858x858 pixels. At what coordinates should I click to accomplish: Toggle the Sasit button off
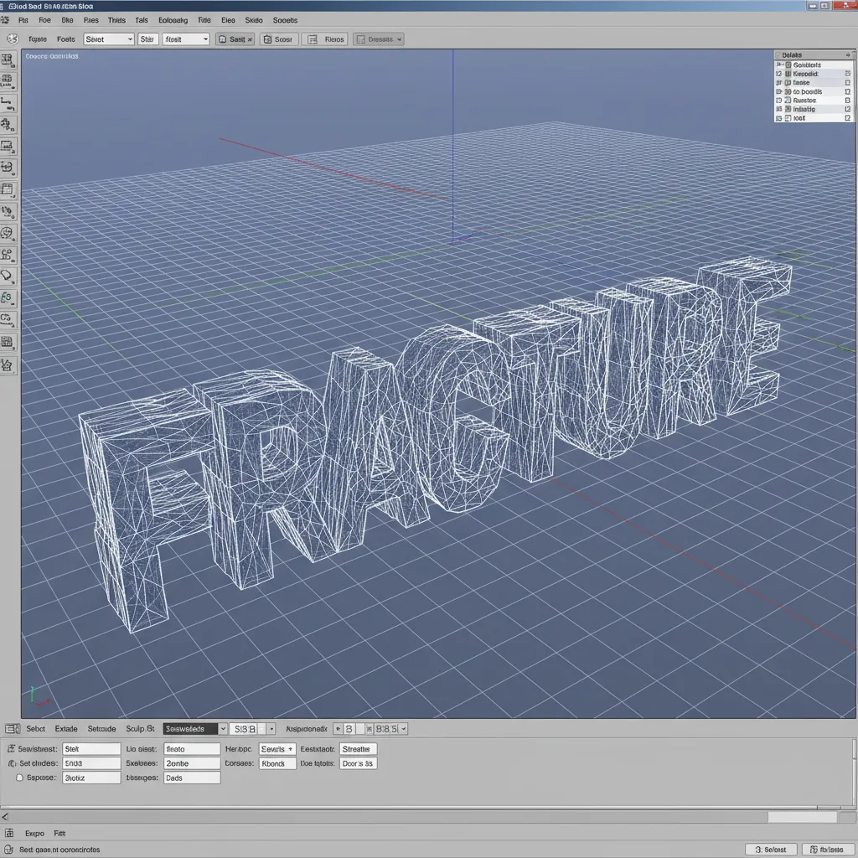235,39
